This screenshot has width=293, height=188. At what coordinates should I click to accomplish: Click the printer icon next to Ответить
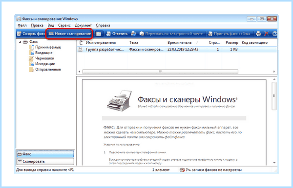coord(133,34)
